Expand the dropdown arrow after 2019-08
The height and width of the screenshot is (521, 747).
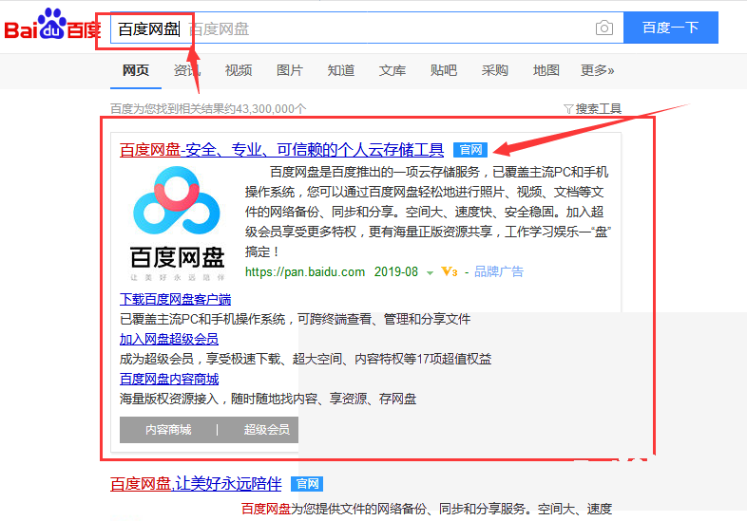point(430,272)
